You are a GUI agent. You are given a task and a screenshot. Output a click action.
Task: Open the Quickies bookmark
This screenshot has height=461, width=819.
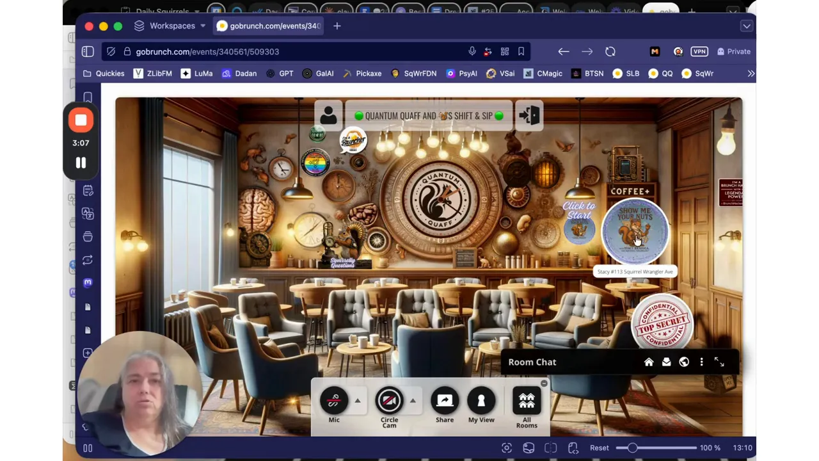pos(109,73)
